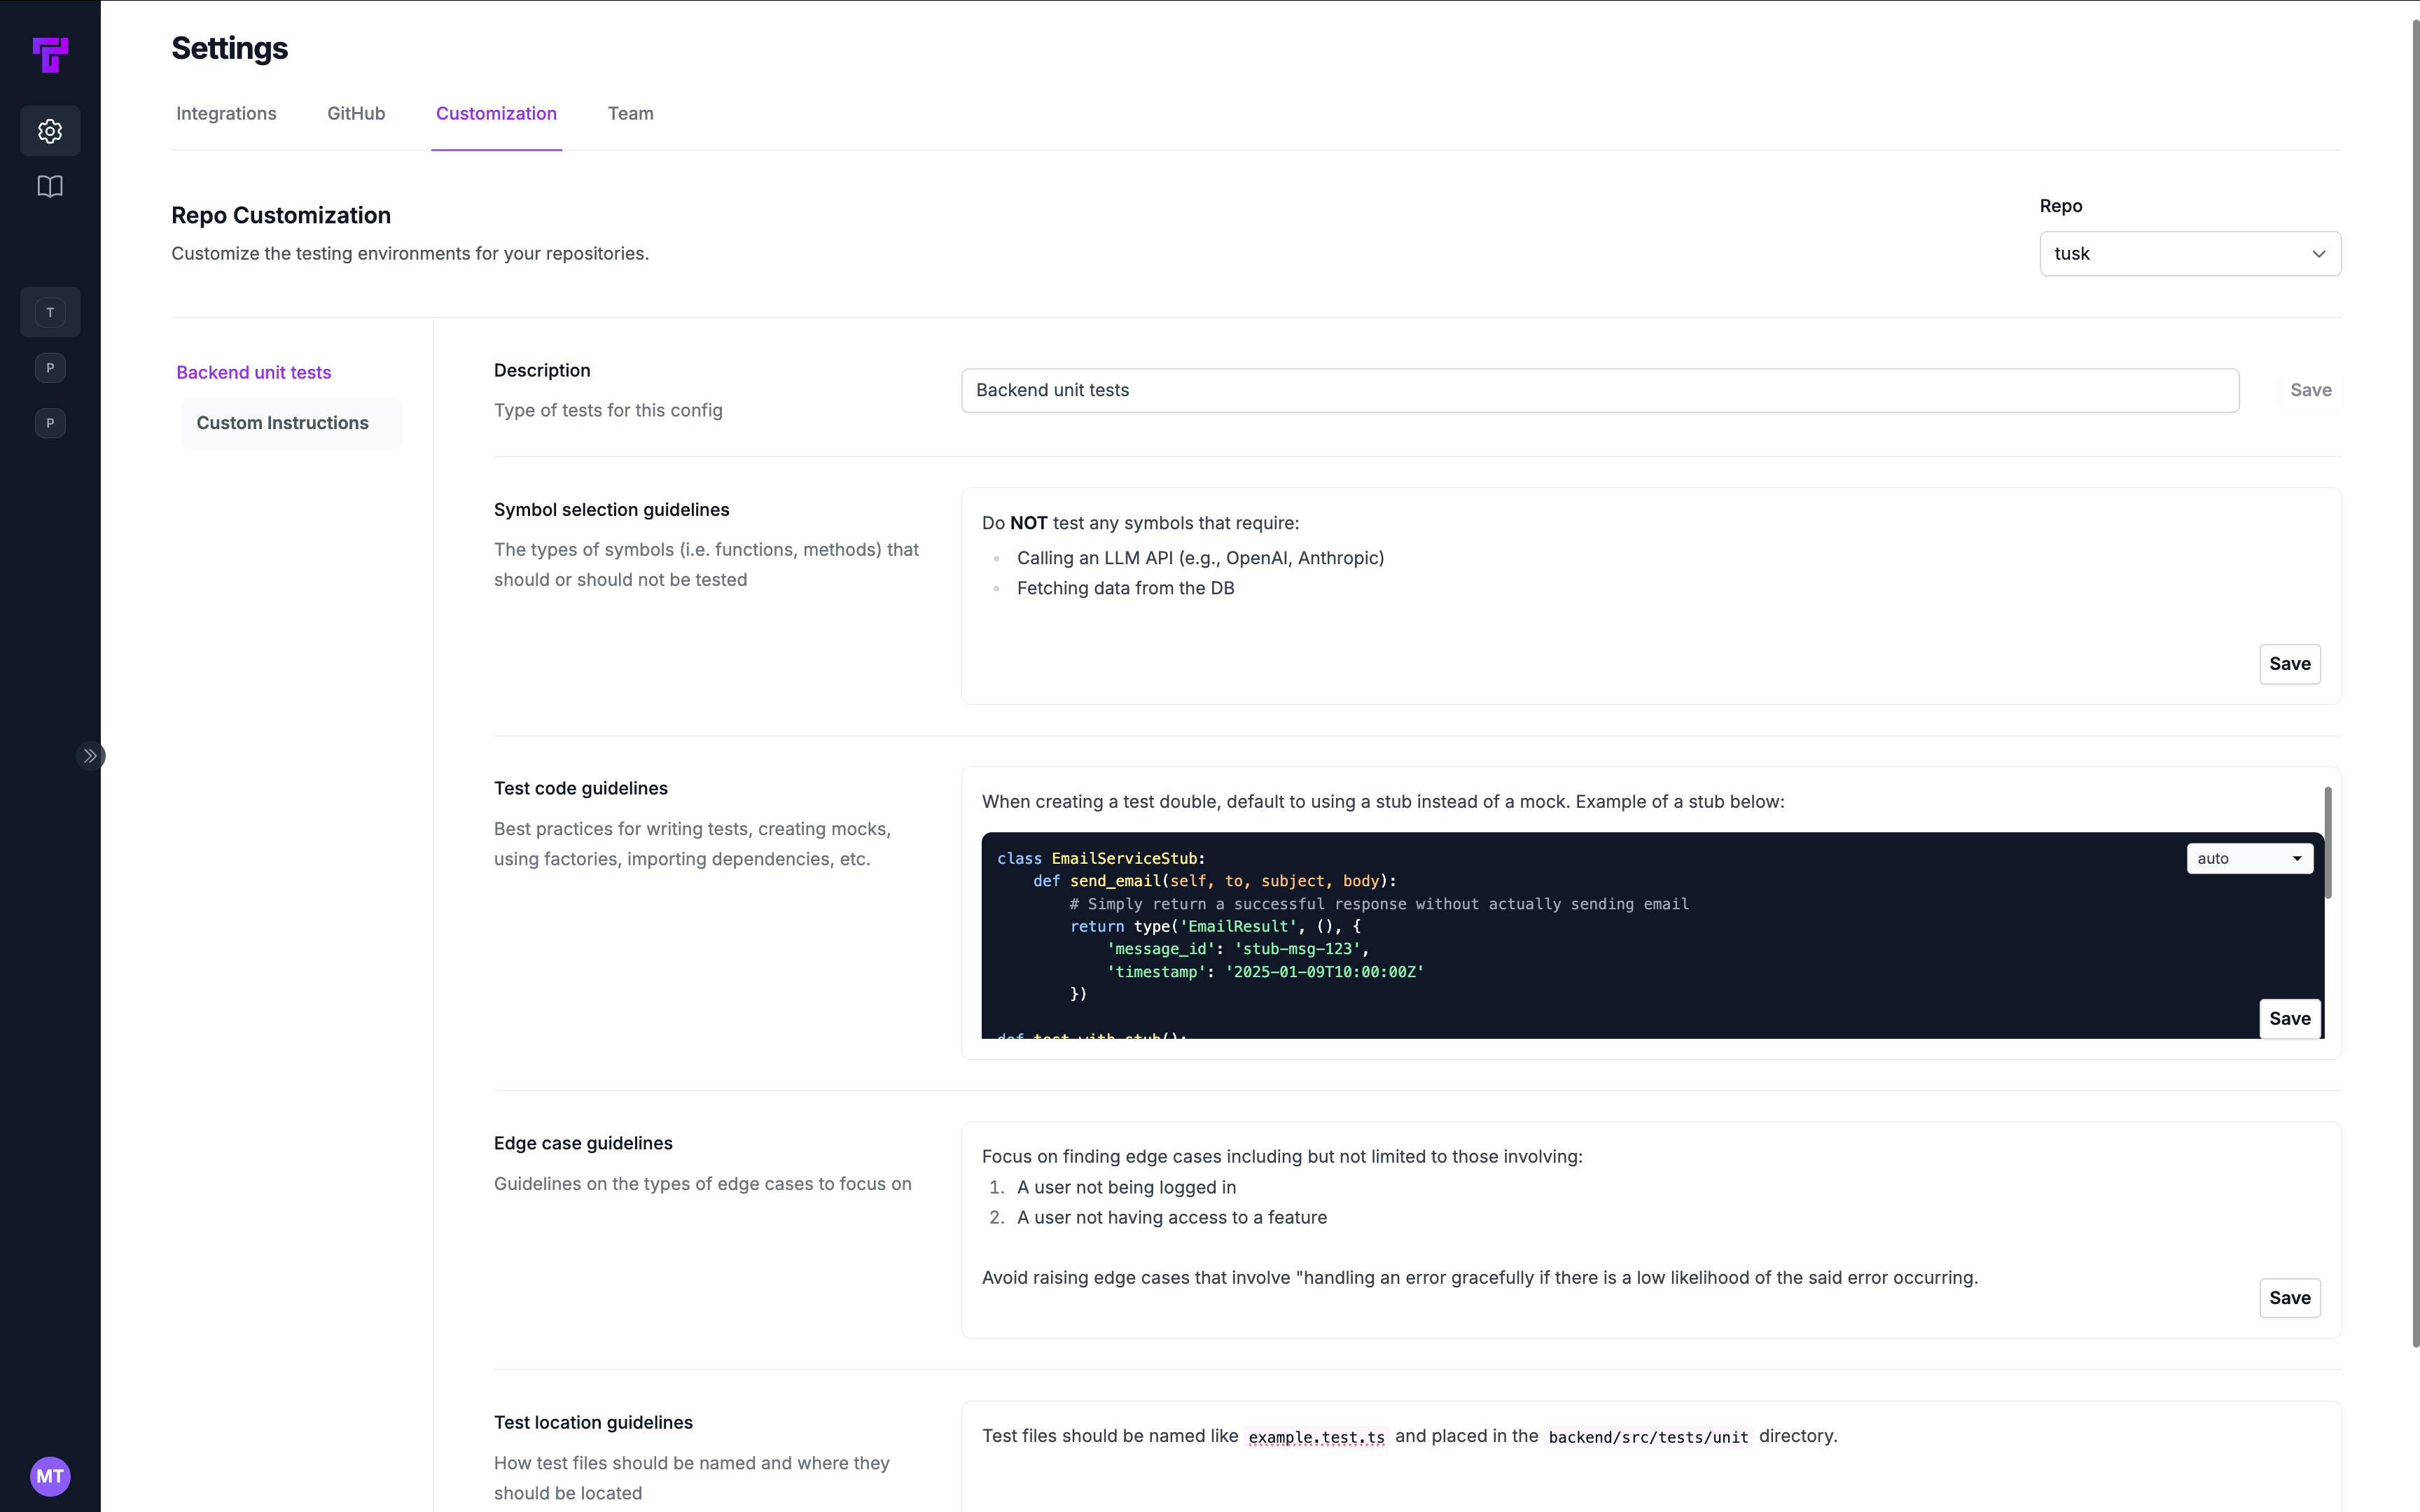Image resolution: width=2420 pixels, height=1512 pixels.
Task: Click the Description input field
Action: point(1600,390)
